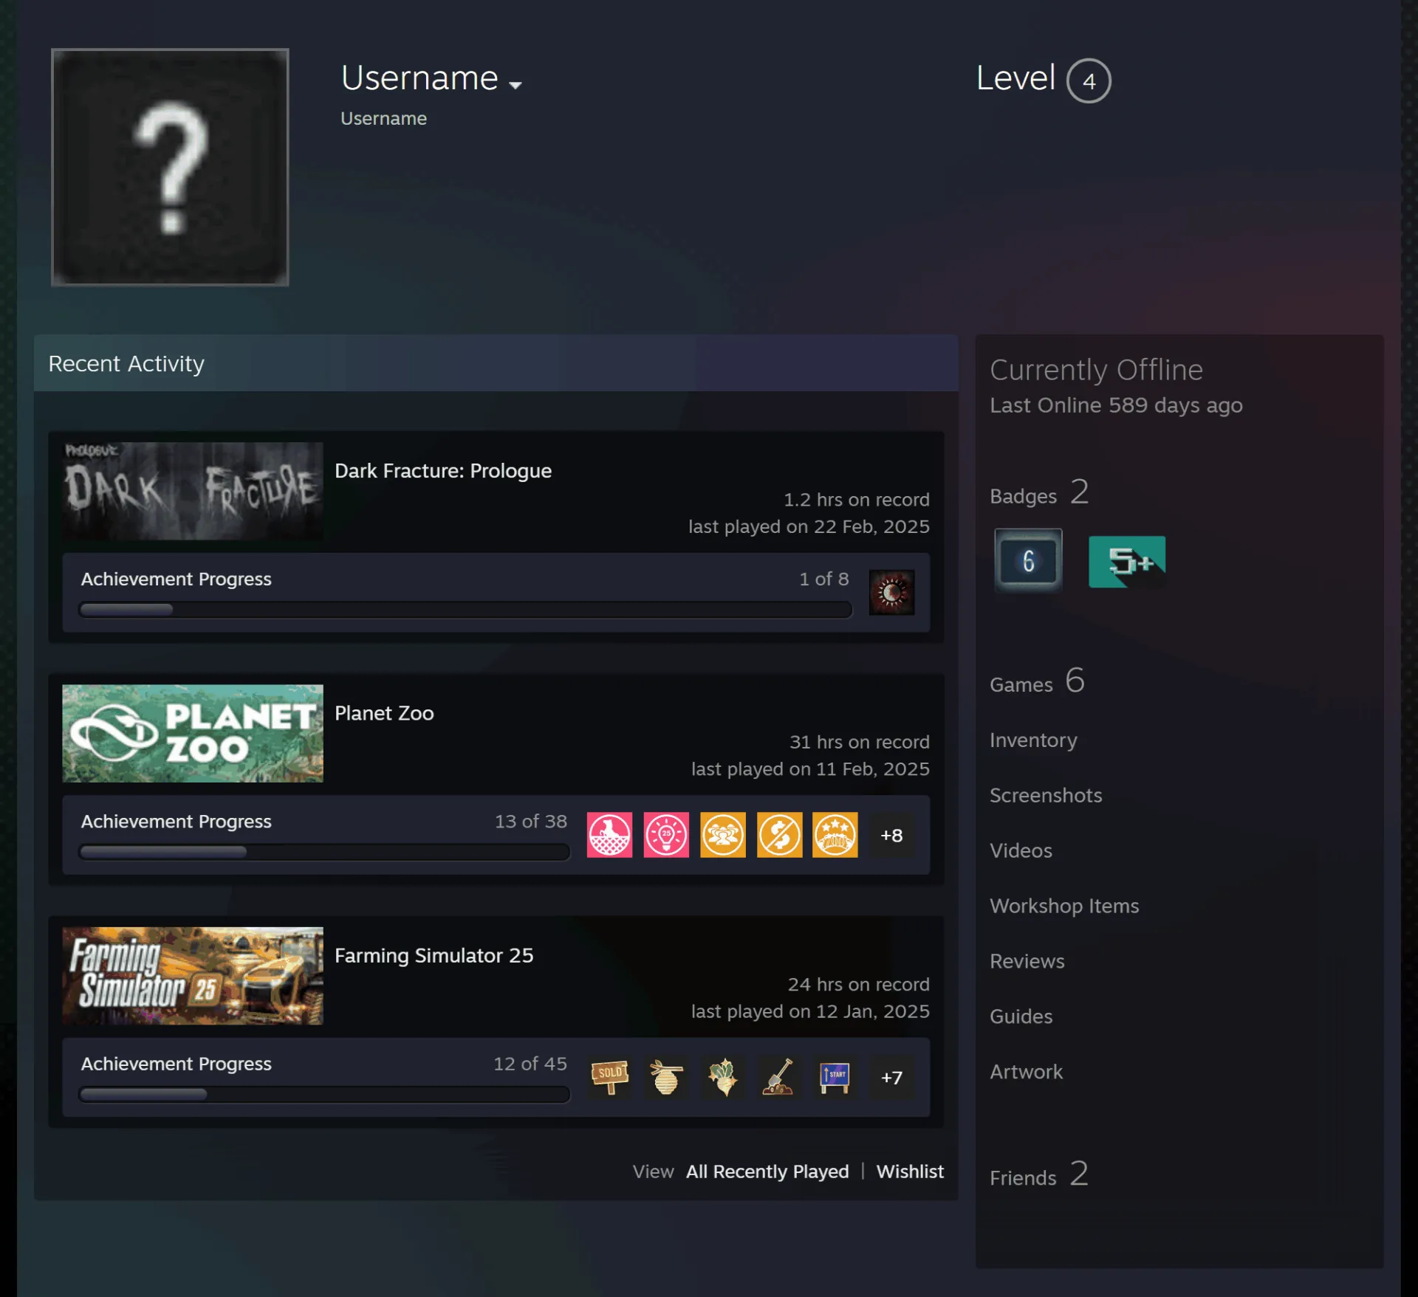Click the pink bird Planet Zoo achievement
The image size is (1418, 1297).
tap(609, 835)
